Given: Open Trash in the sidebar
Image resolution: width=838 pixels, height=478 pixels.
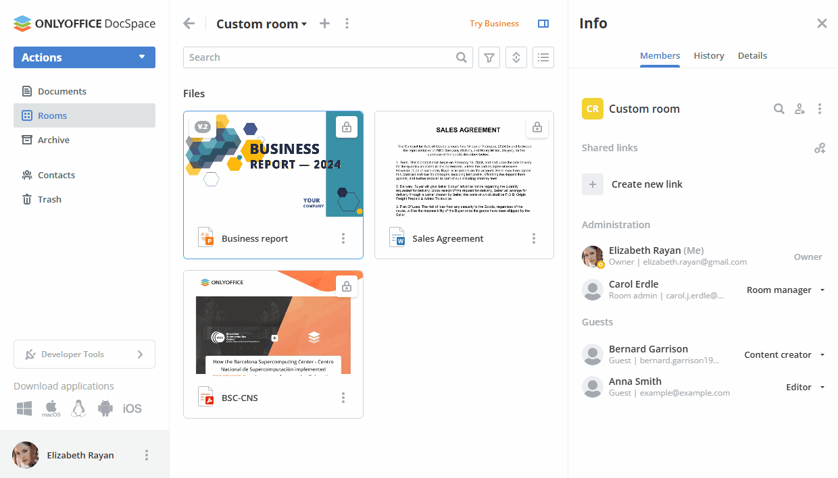Looking at the screenshot, I should [x=84, y=199].
